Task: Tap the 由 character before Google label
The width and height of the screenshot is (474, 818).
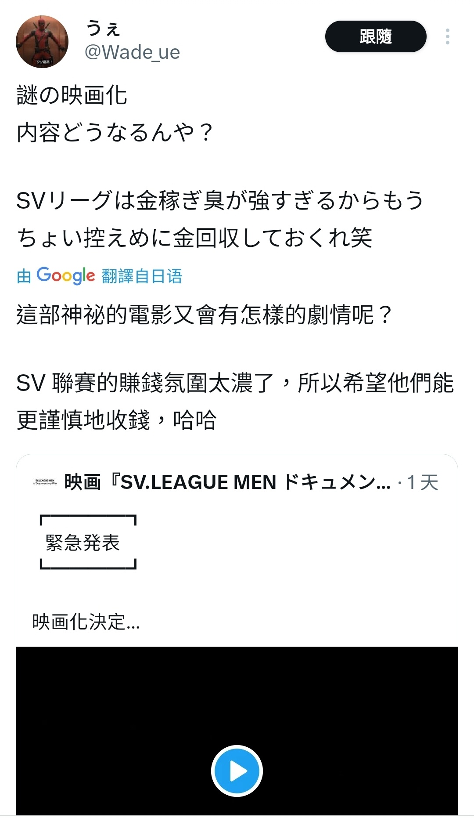Action: tap(24, 276)
